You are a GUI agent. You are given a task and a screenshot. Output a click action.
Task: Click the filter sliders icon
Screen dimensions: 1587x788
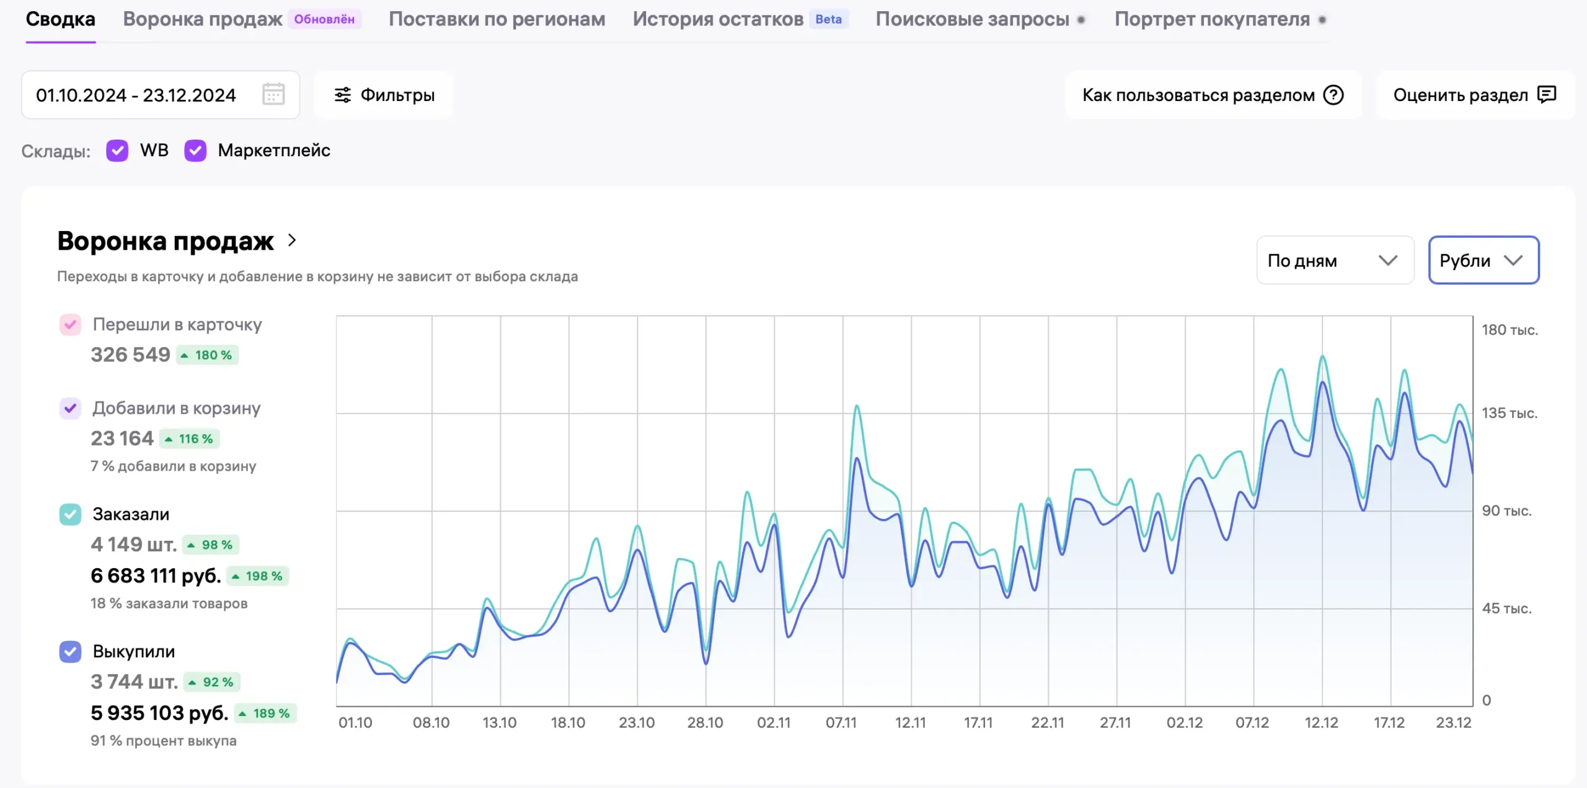pyautogui.click(x=343, y=95)
